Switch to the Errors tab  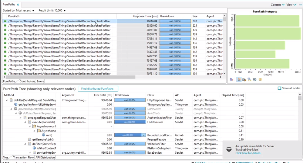click(x=40, y=81)
